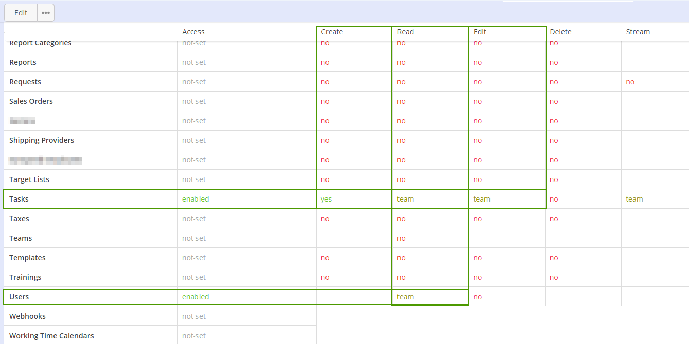
Task: Click the Create column header
Action: click(332, 32)
